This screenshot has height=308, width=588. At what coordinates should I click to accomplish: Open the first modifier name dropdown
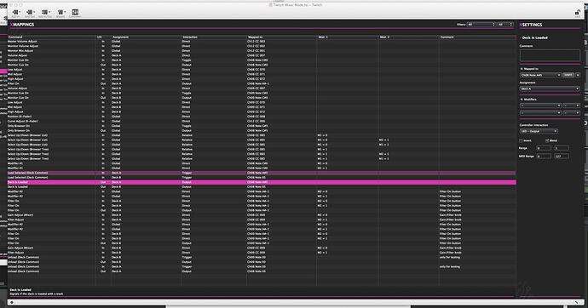[x=540, y=106]
